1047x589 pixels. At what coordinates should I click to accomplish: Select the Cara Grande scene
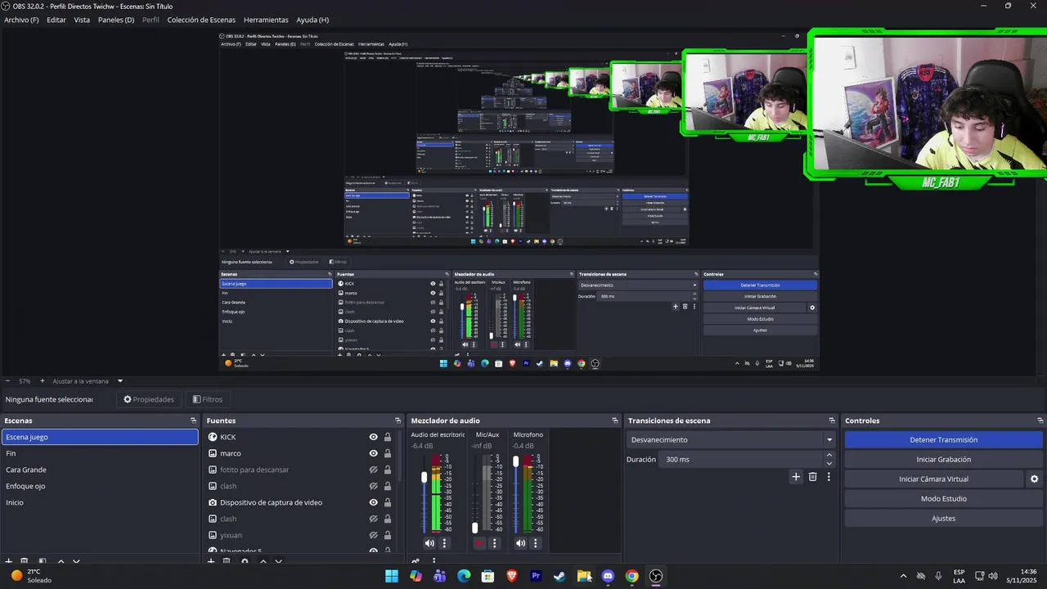[100, 470]
